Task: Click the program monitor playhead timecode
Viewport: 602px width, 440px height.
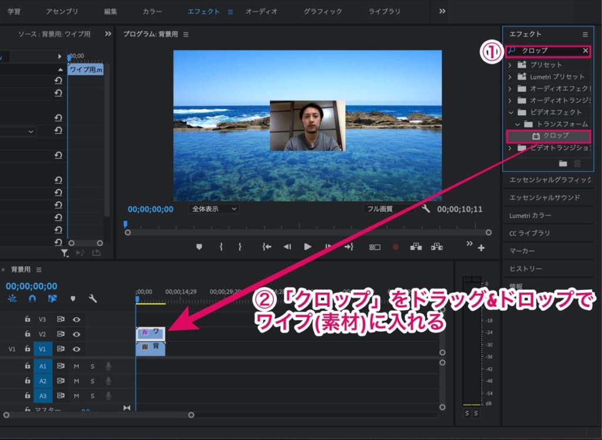Action: tap(150, 209)
